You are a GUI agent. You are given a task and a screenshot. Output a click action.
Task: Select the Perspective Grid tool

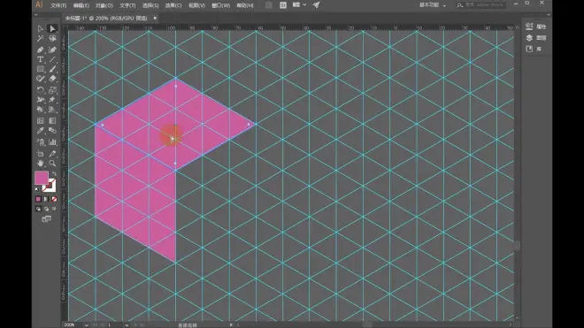click(x=52, y=110)
